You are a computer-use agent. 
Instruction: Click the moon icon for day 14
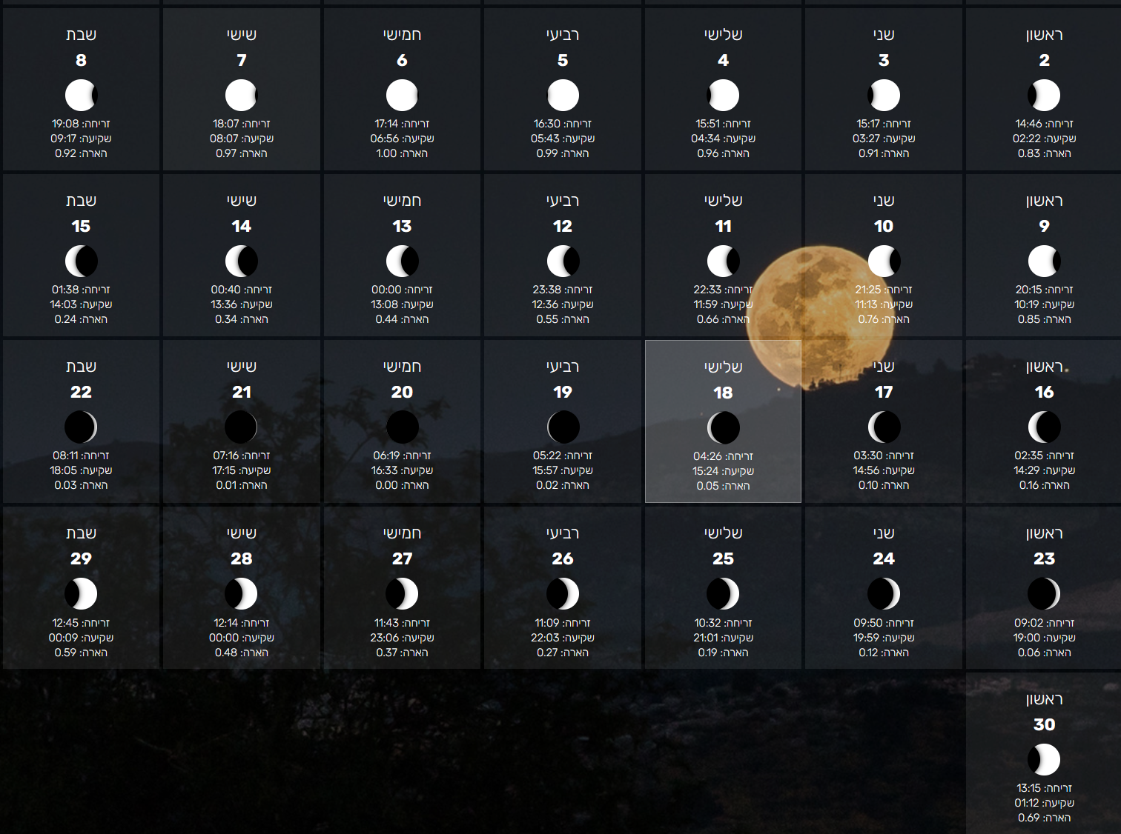(241, 261)
